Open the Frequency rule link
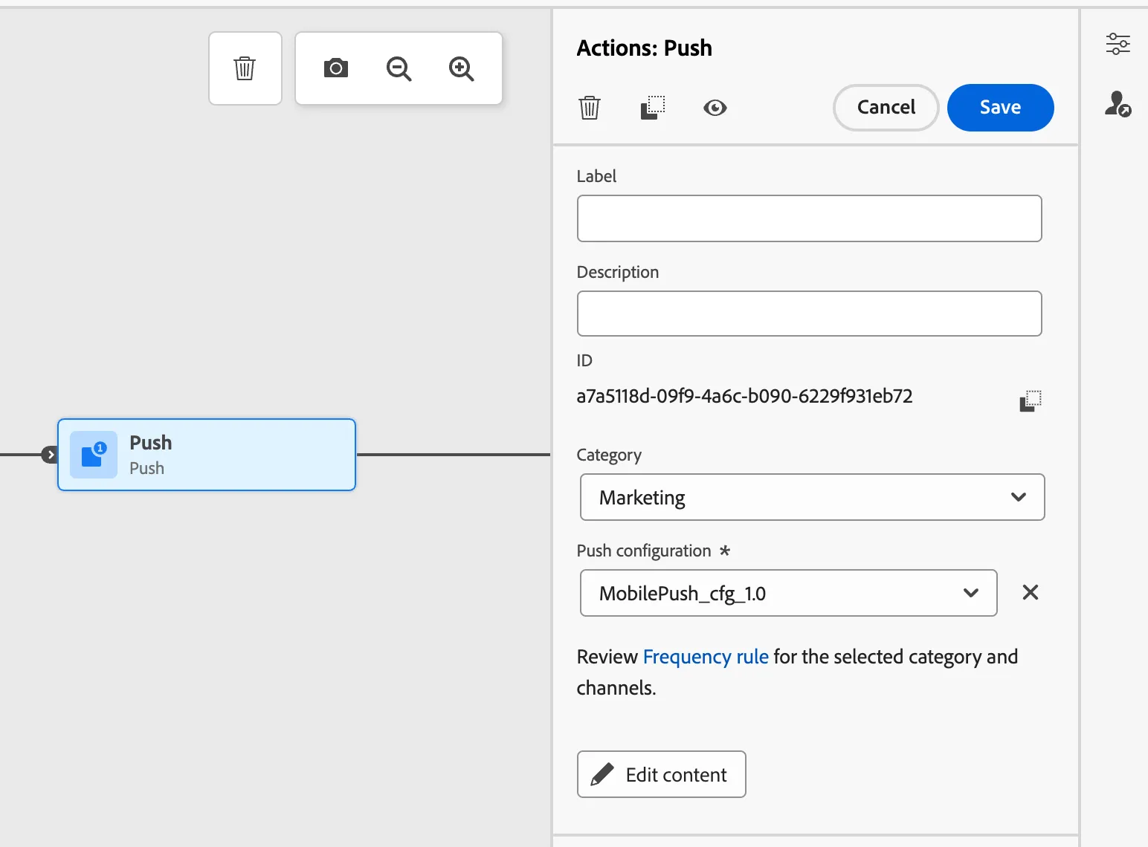 click(706, 657)
